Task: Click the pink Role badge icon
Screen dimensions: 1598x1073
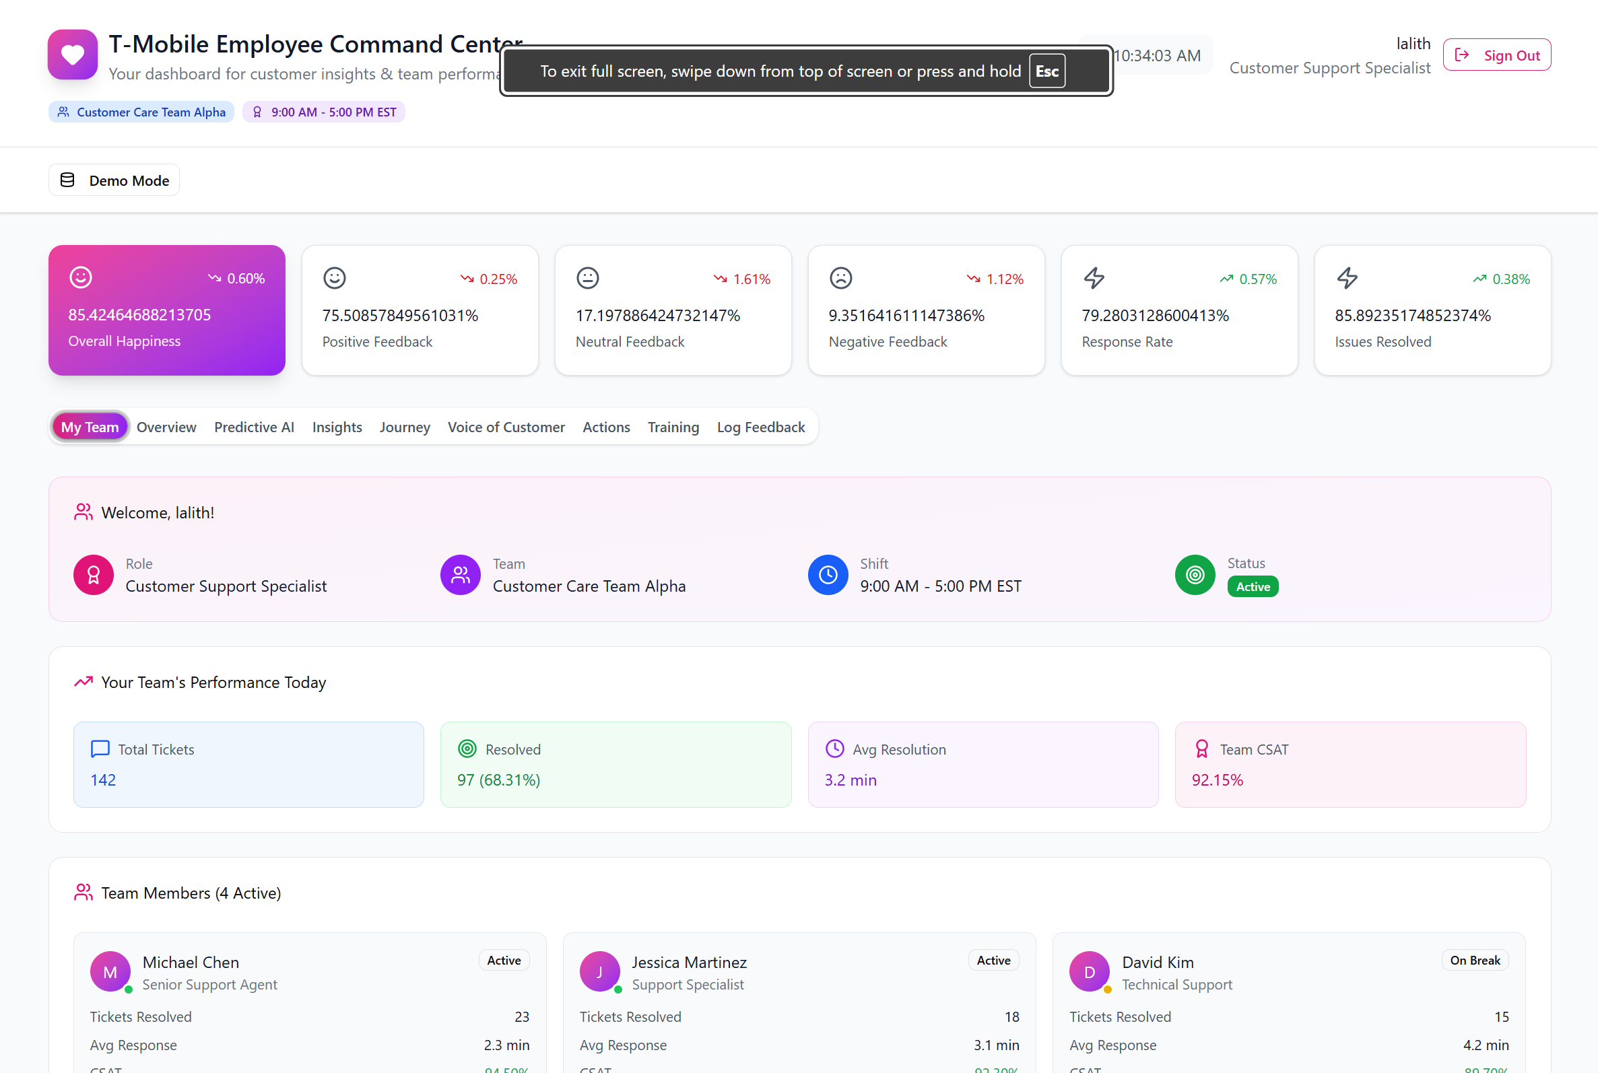Action: point(93,575)
